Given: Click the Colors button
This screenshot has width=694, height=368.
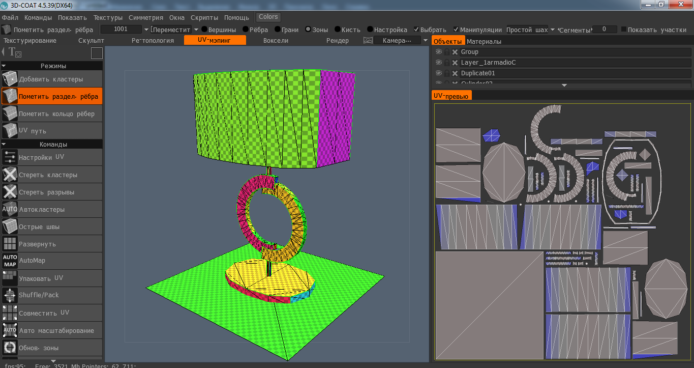Looking at the screenshot, I should 268,17.
